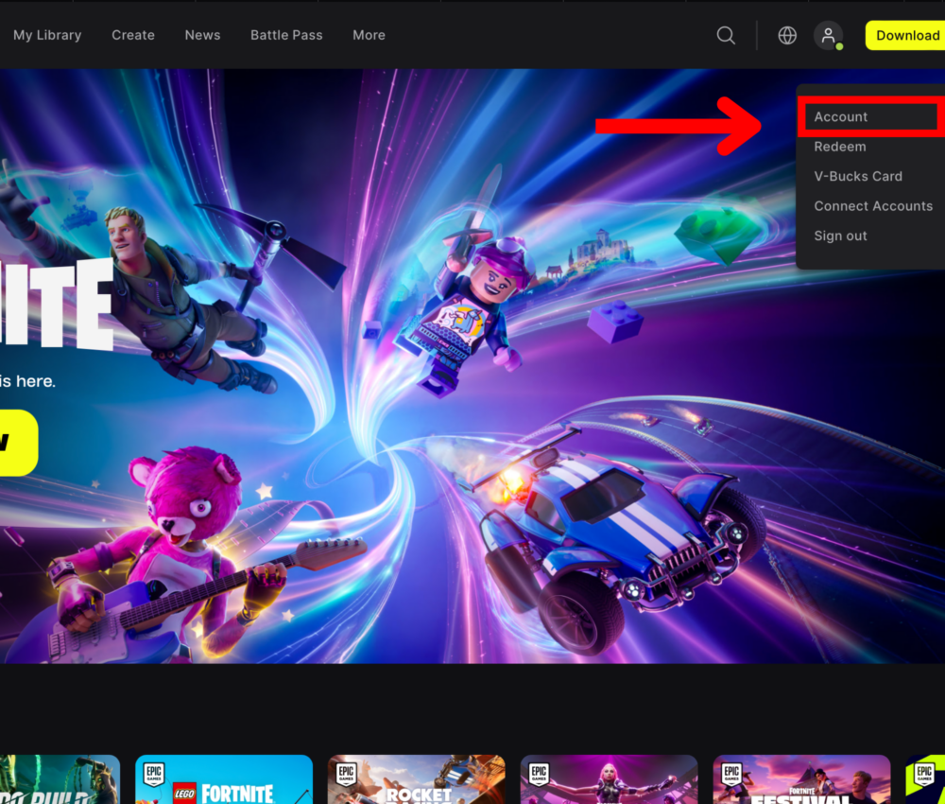Open Connect Accounts

pyautogui.click(x=873, y=205)
